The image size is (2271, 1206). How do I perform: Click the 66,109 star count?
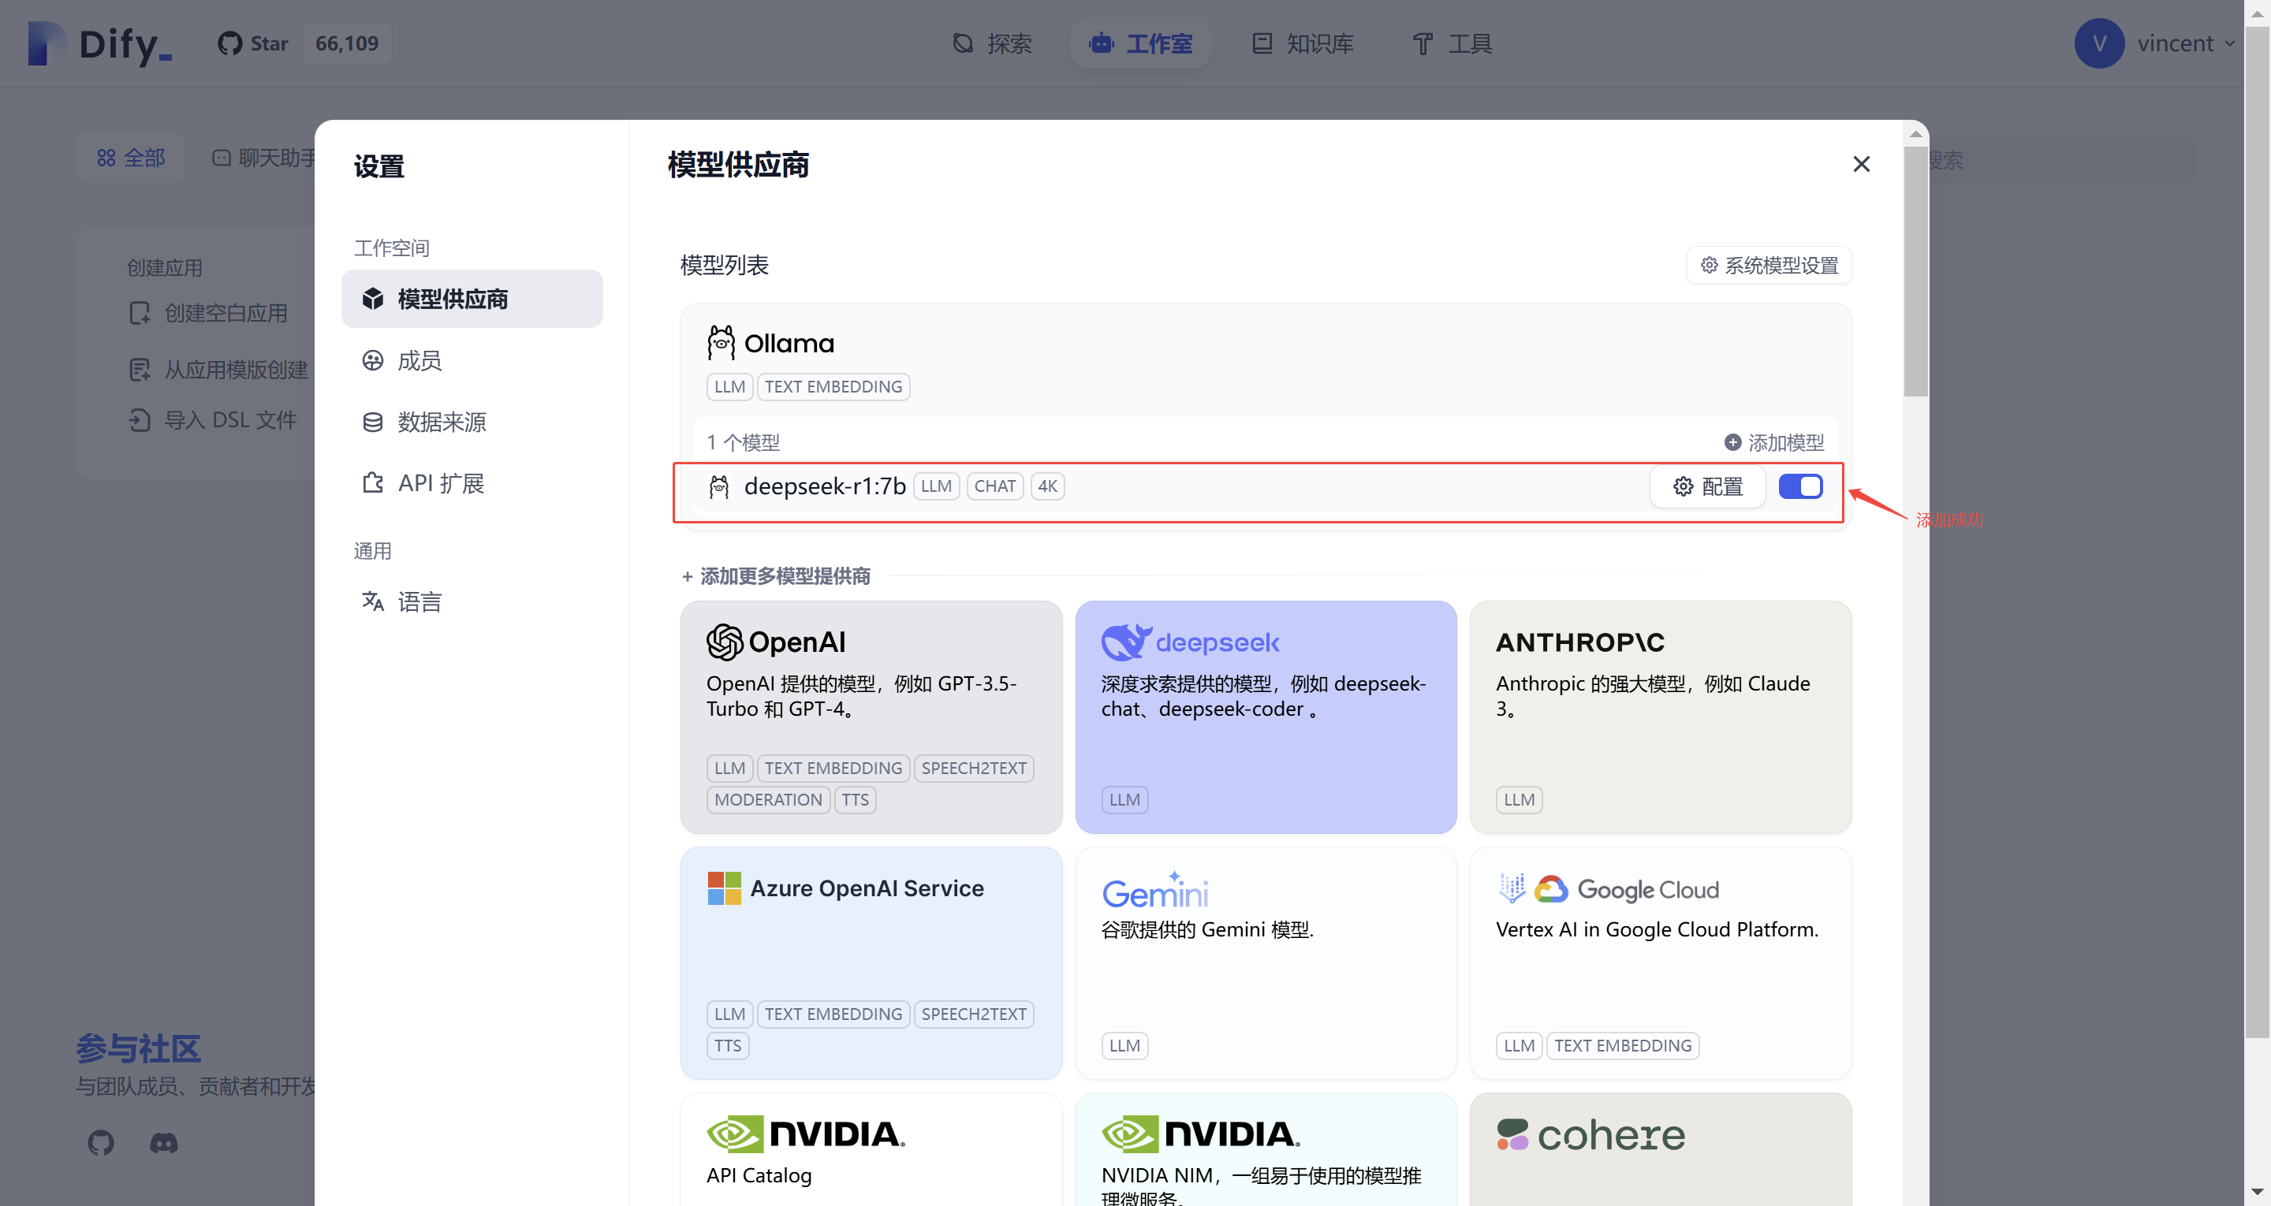[x=346, y=43]
